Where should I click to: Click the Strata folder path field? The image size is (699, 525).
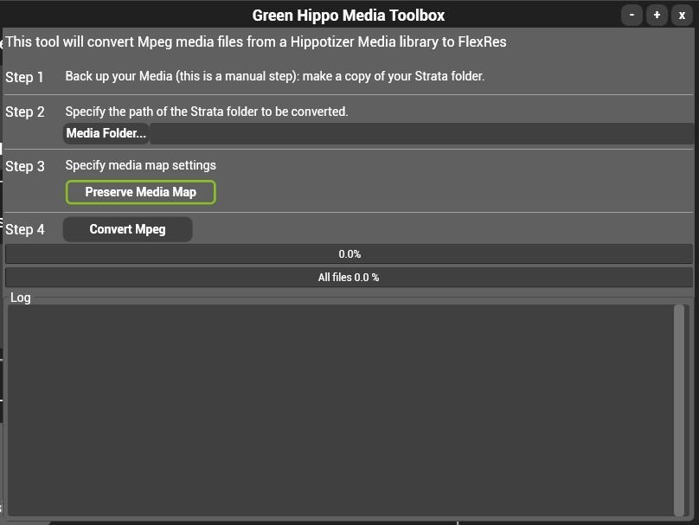tap(421, 133)
